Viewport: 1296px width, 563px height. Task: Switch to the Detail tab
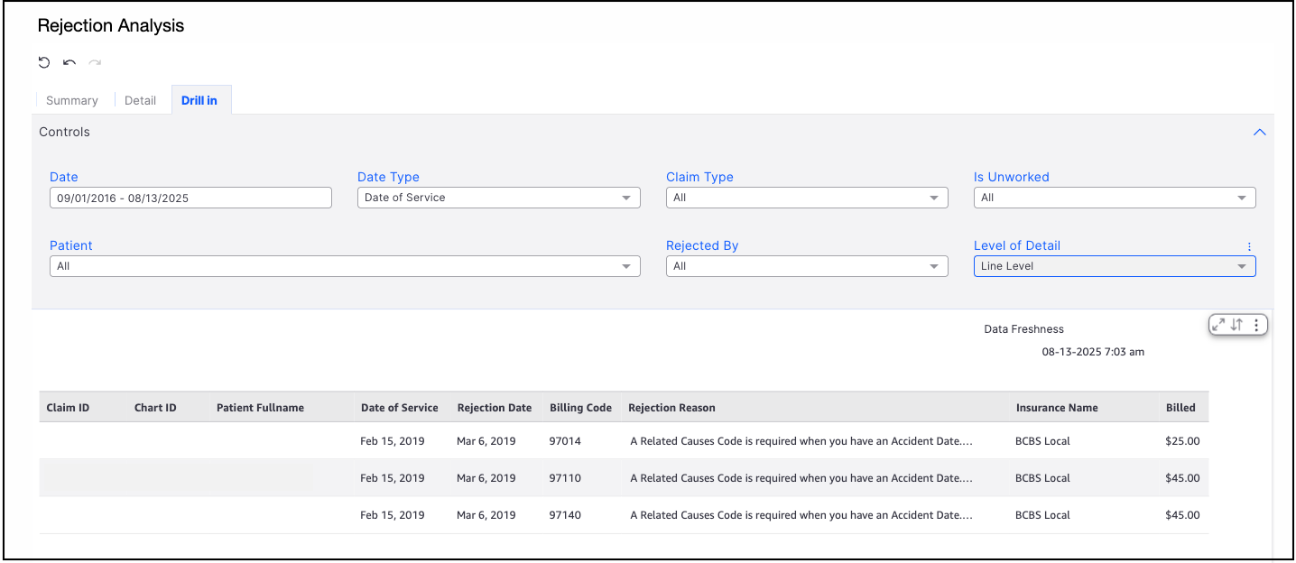(x=140, y=100)
